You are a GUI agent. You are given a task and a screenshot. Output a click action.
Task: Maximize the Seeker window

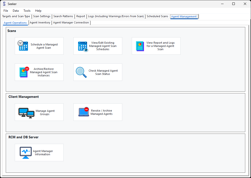234,4
